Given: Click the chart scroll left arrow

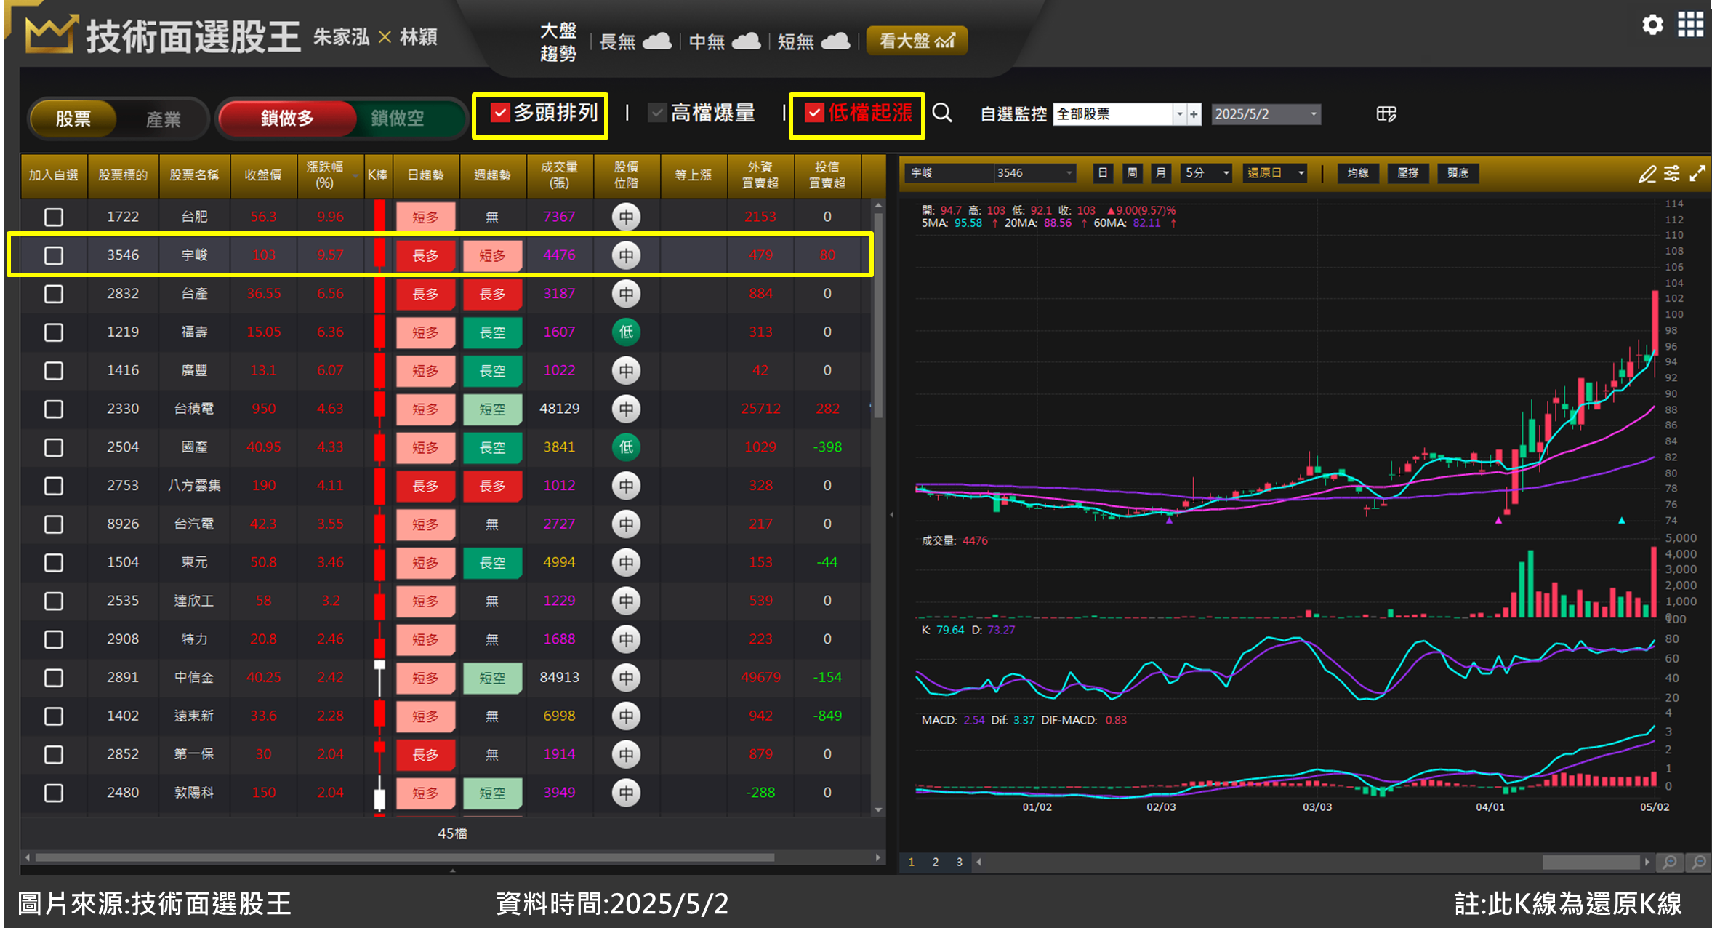Looking at the screenshot, I should tap(978, 862).
